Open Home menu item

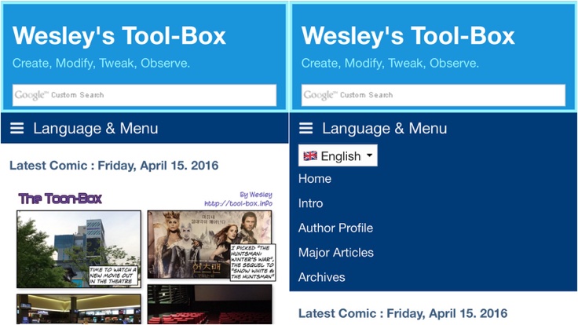point(315,179)
